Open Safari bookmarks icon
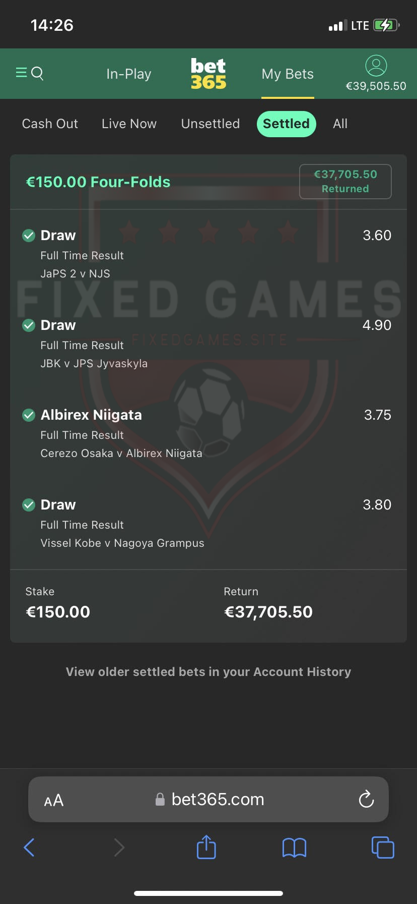 point(294,847)
